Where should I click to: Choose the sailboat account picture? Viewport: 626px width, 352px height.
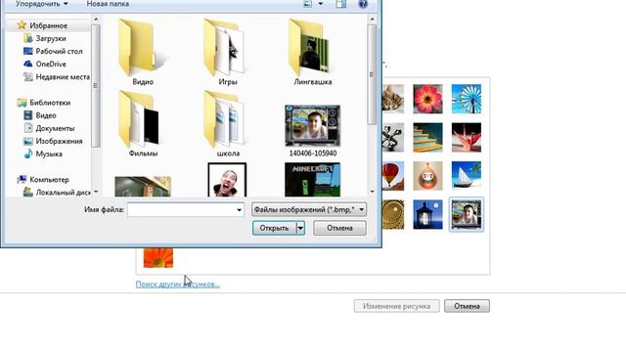click(467, 176)
